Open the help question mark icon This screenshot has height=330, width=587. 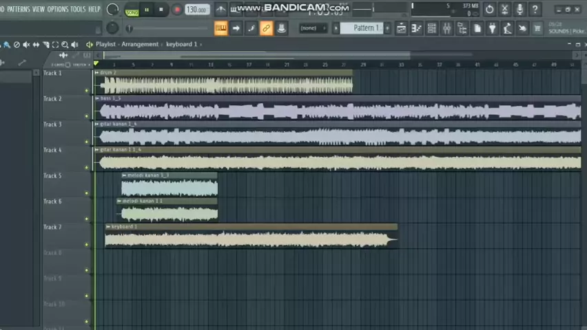coord(535,10)
